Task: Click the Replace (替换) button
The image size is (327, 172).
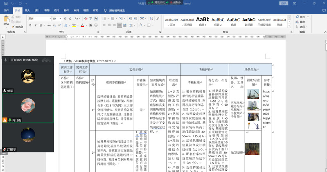Action: pos(300,22)
